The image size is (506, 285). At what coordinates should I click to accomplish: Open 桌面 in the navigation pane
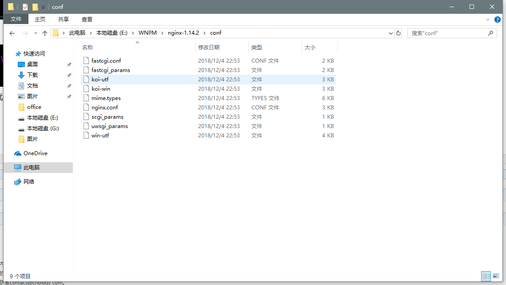point(32,64)
